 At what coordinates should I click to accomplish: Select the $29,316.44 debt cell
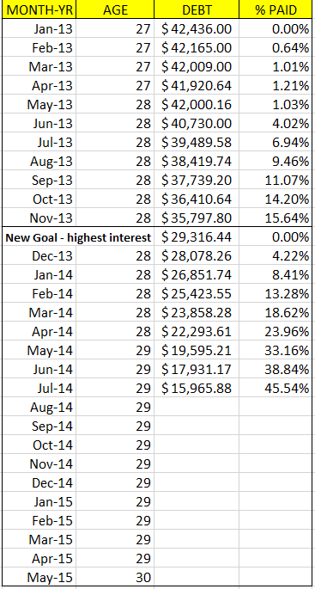(x=197, y=237)
